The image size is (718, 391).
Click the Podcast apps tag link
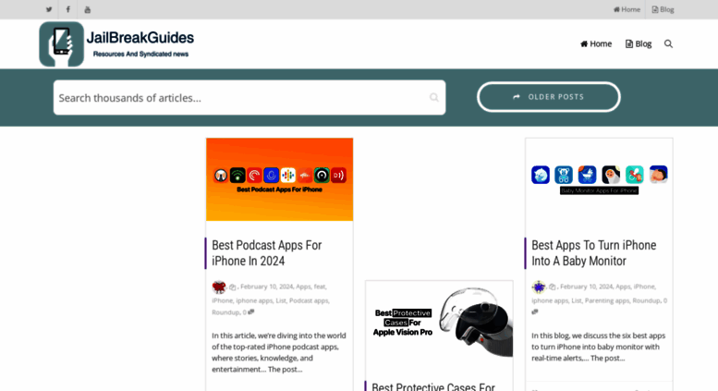click(309, 300)
